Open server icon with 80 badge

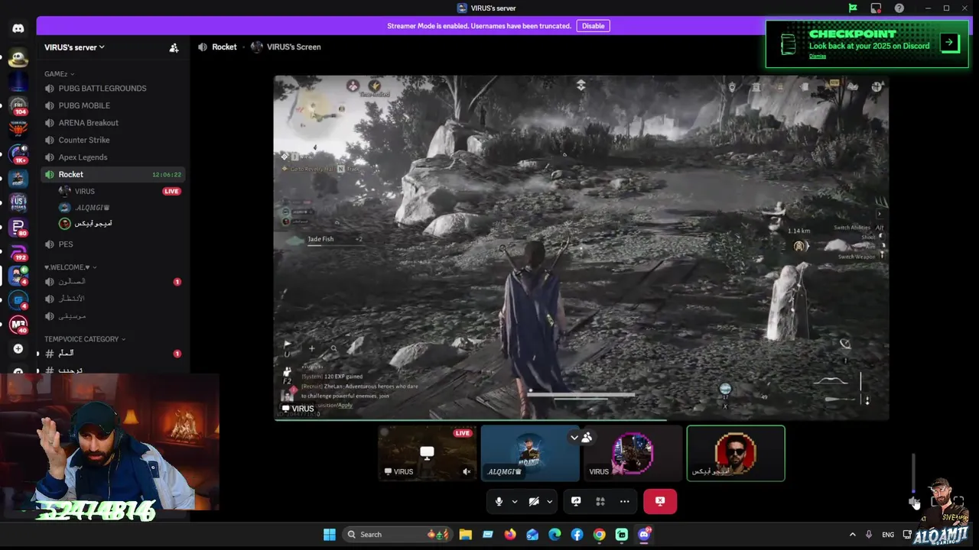(18, 227)
